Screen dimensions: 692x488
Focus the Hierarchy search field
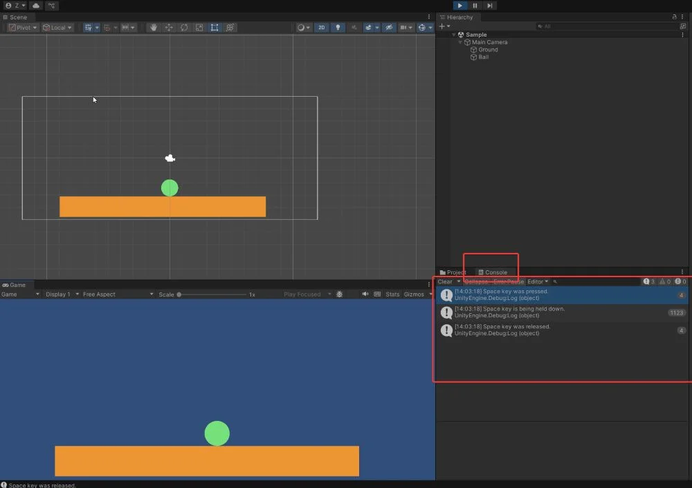[x=606, y=26]
